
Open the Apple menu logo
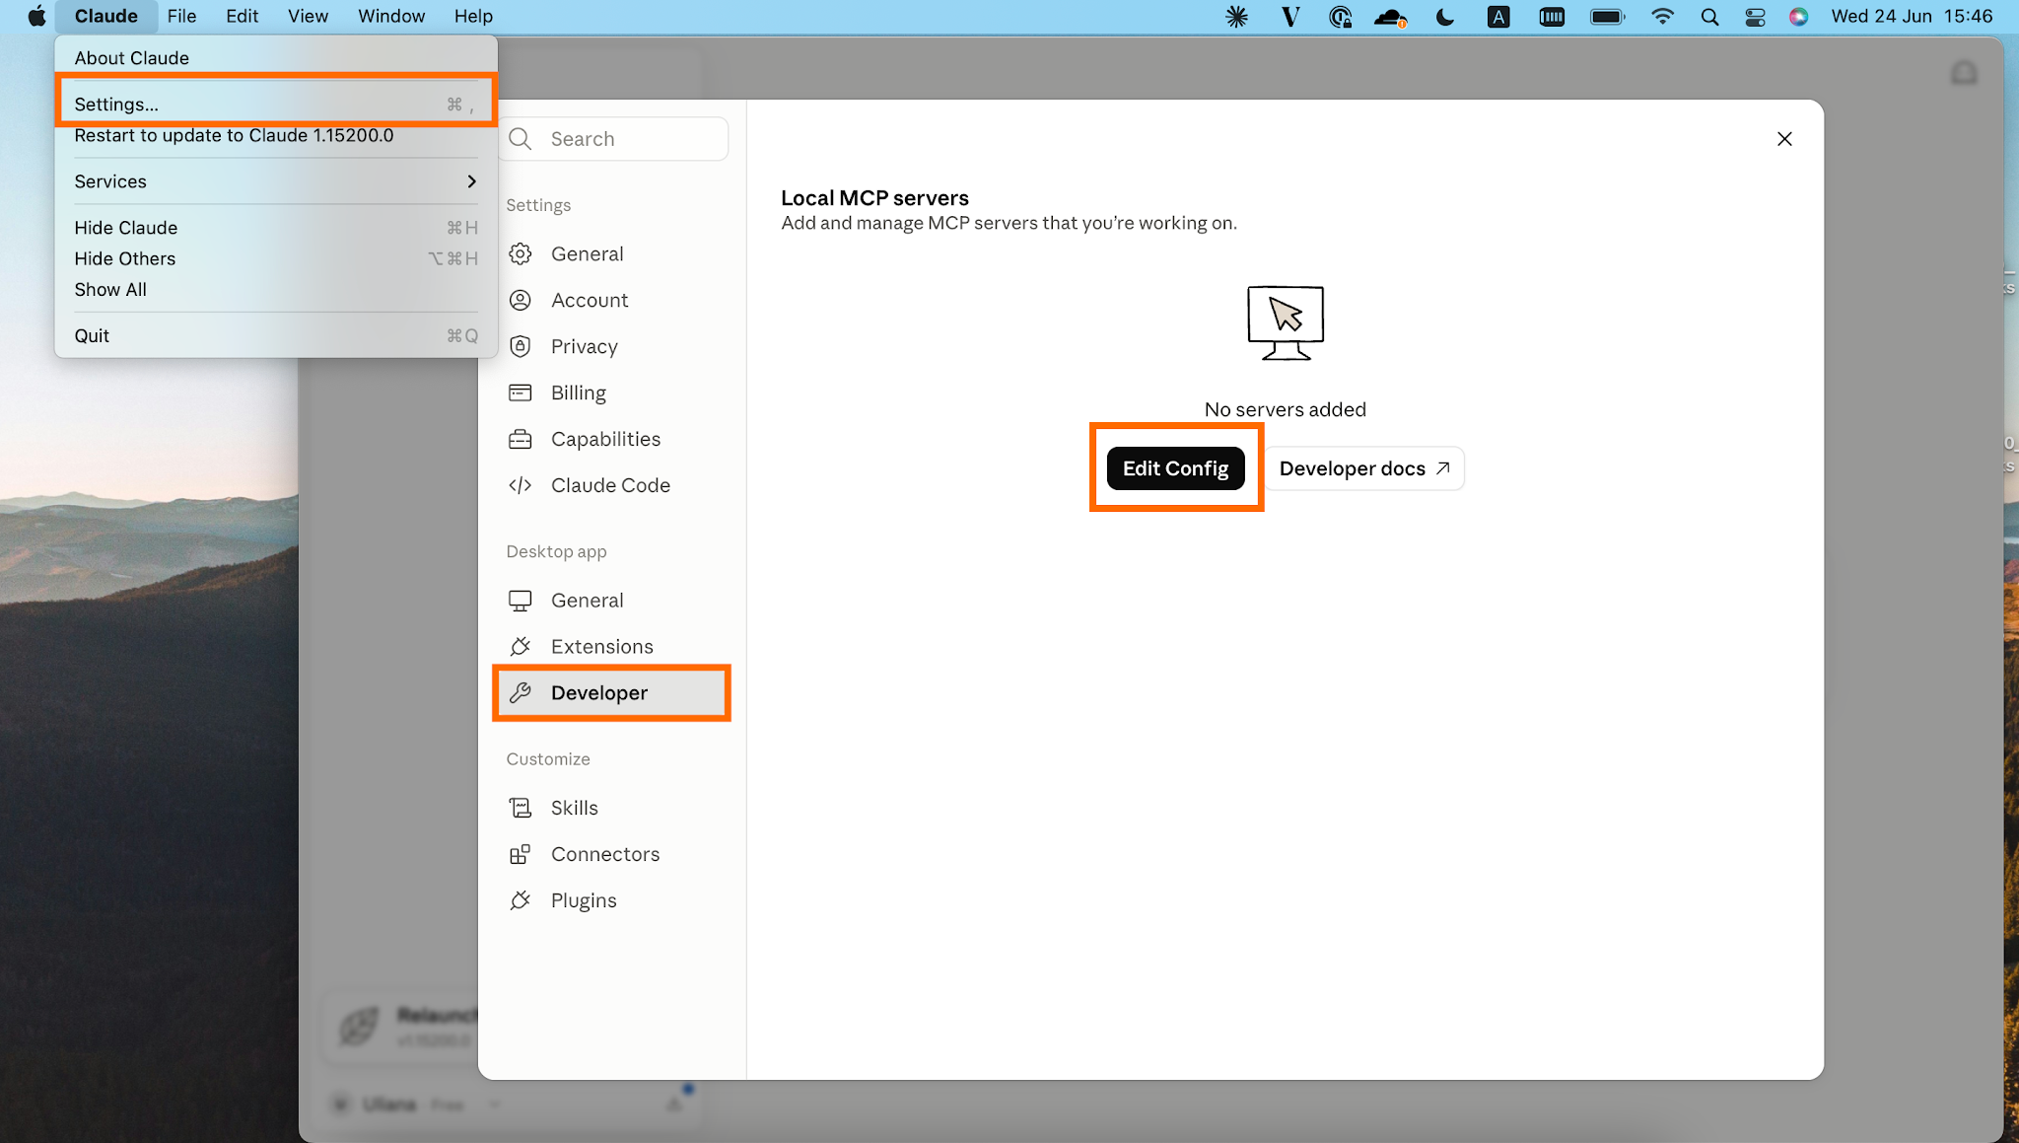36,16
